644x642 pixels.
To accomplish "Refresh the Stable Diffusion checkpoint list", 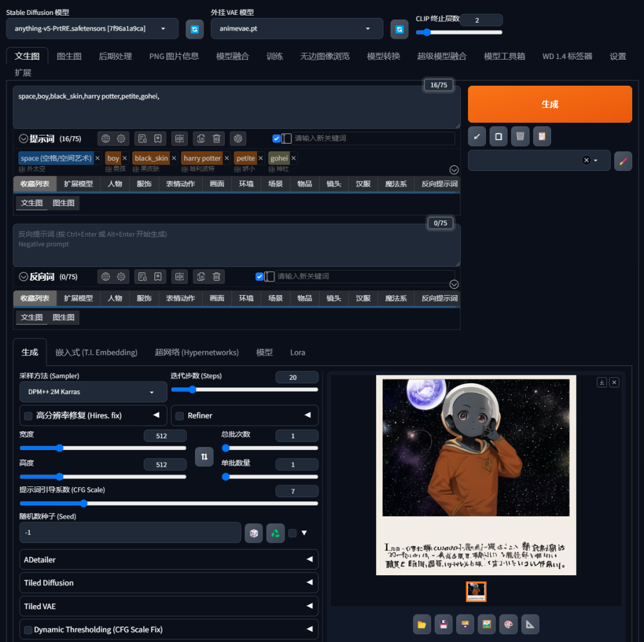I will (195, 29).
